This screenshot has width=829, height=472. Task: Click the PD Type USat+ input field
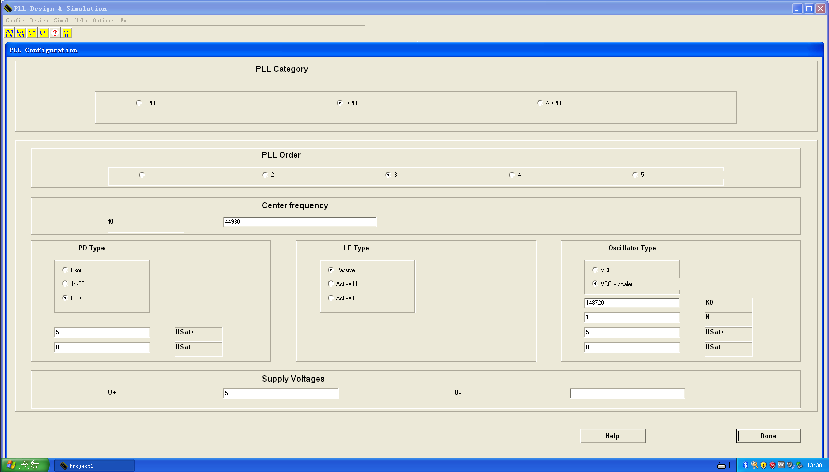tap(102, 332)
